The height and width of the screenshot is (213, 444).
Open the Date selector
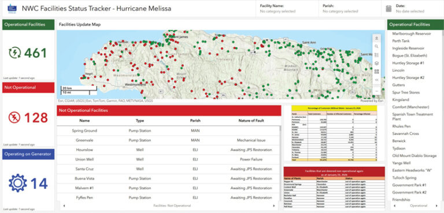pos(412,9)
